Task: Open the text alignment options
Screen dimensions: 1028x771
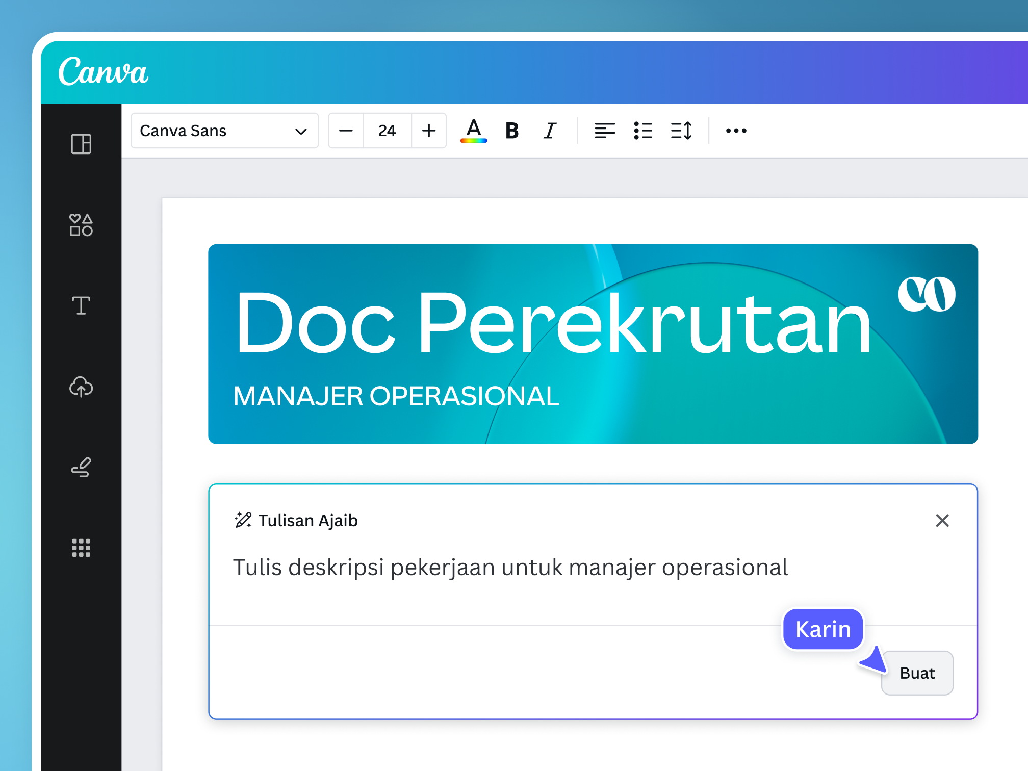Action: [x=605, y=131]
